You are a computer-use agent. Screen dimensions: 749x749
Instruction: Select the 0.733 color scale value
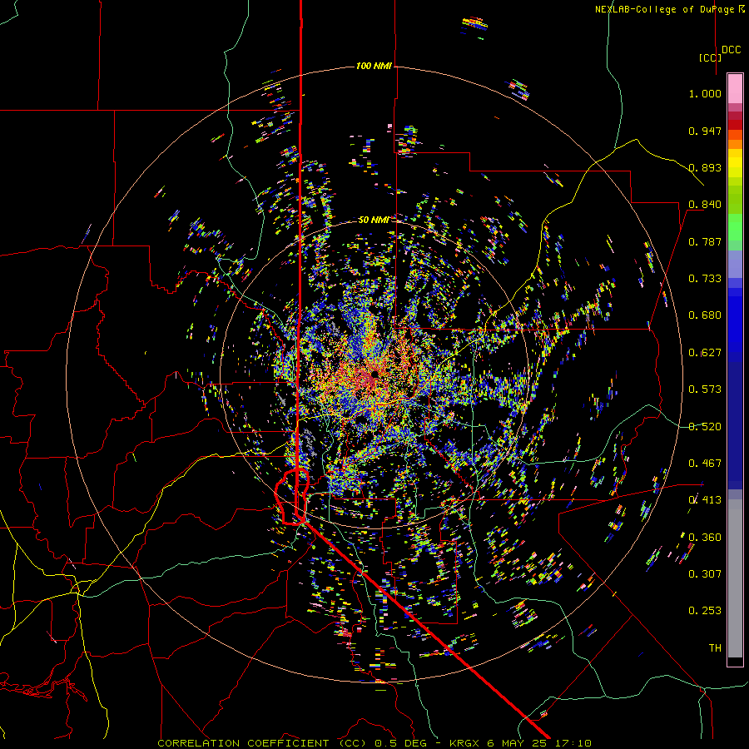705,279
